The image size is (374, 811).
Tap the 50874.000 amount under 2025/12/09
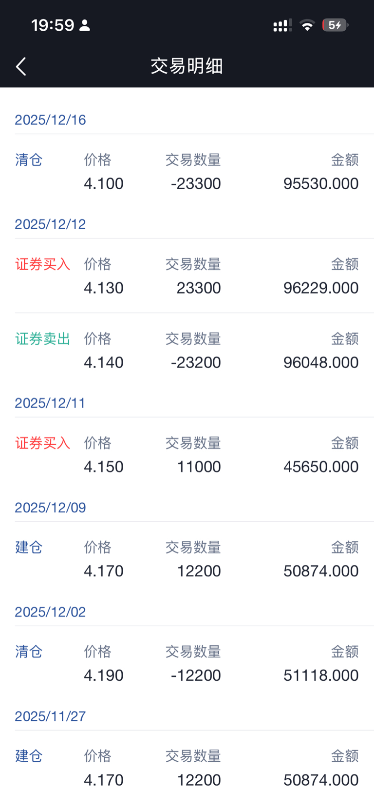click(x=321, y=571)
